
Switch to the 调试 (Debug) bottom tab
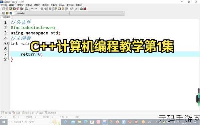point(39,113)
